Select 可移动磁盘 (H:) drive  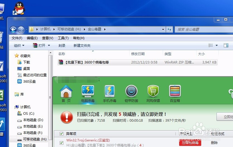(29, 139)
